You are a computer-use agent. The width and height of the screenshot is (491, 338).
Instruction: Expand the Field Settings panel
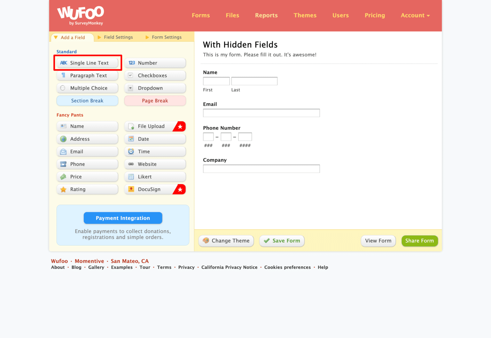coord(118,37)
